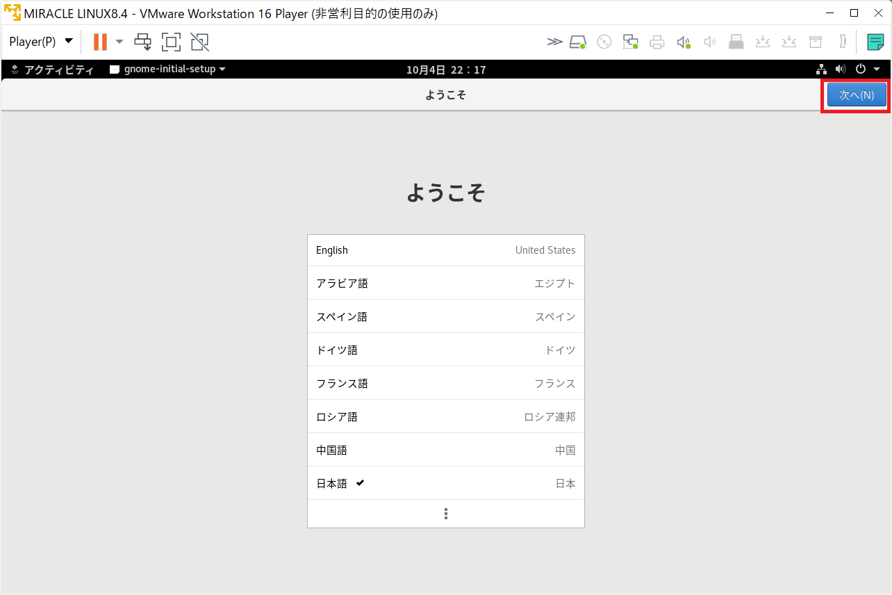Screen dimensions: 892x595
Task: Open the gnome-initial-setup app menu
Action: [168, 69]
